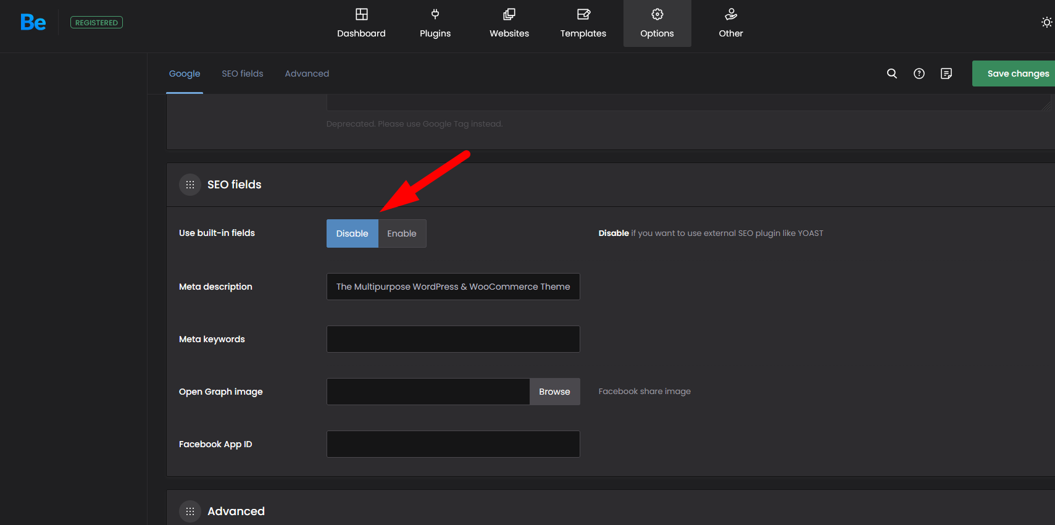Open the Plugins menu
Viewport: 1055px width, 525px height.
435,23
